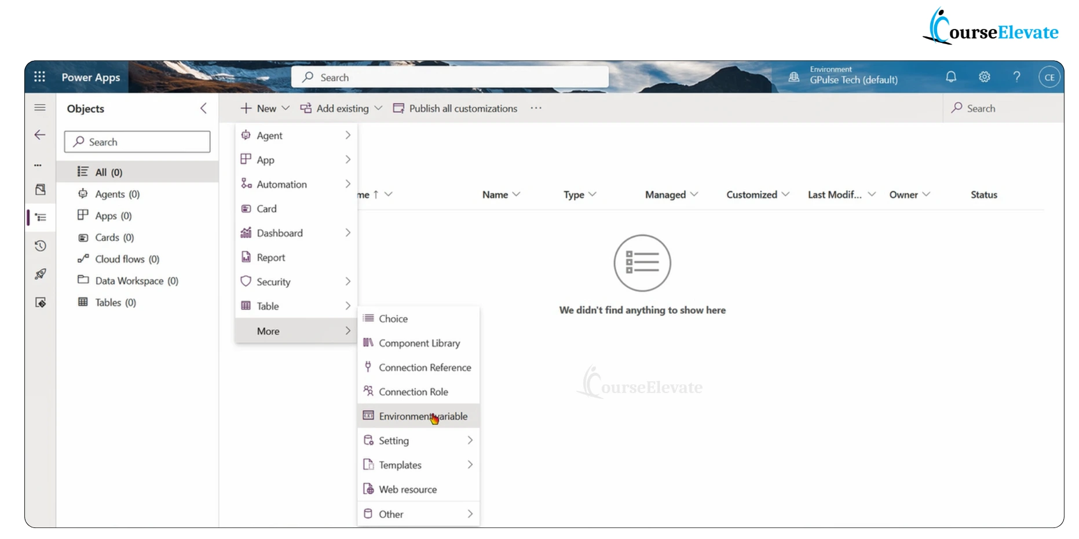Select Connection Reference from the More menu
Screen dimensions: 1079x539
tap(425, 367)
